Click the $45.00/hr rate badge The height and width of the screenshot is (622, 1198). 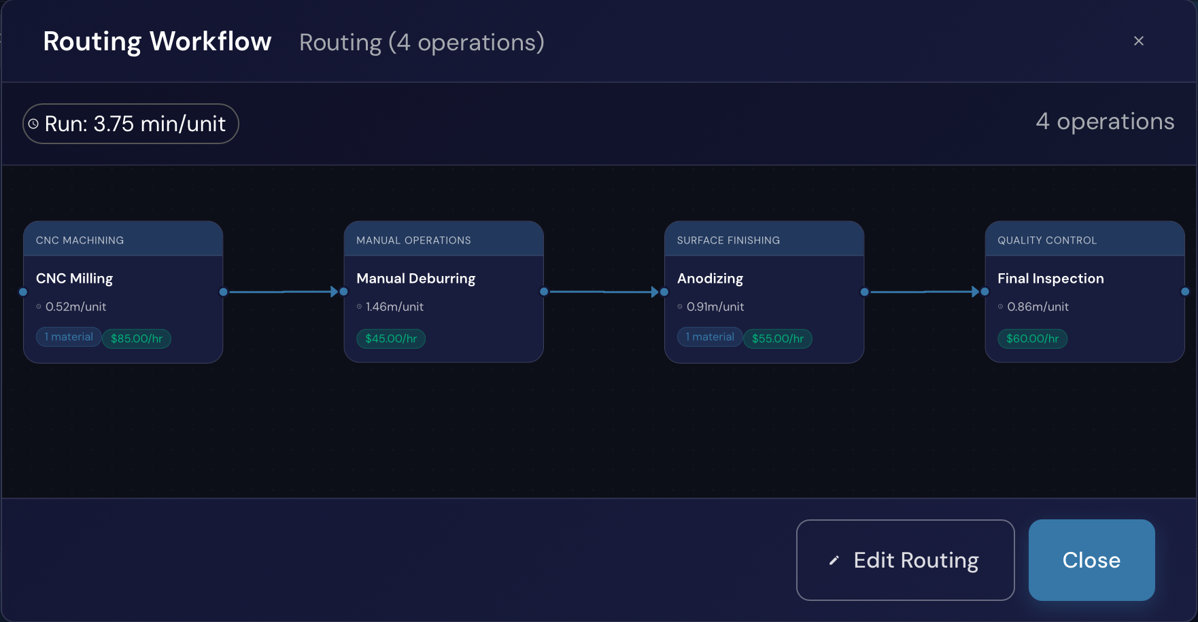(391, 339)
